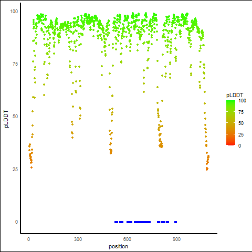Viewport: 252px width, 252px height.
Task: Click the 900 tick on x-axis
Action: tap(176, 239)
